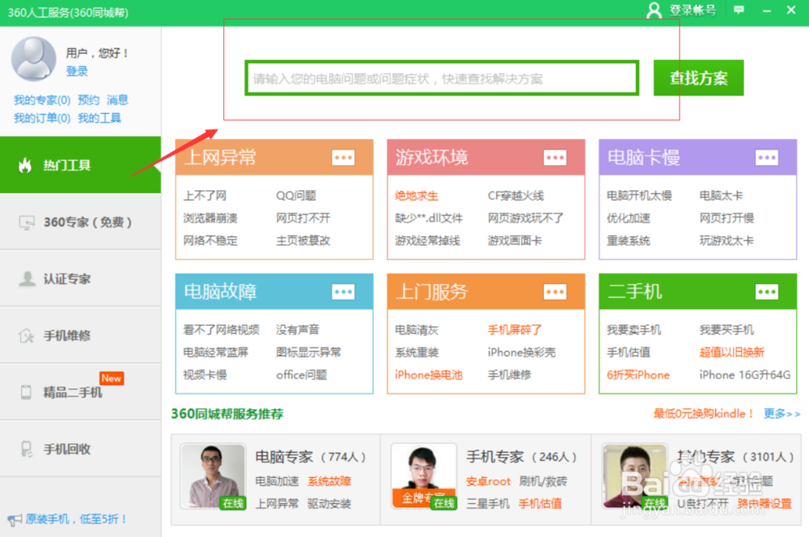Open the login account icon in title bar
Viewport: 809px width, 537px height.
click(654, 10)
